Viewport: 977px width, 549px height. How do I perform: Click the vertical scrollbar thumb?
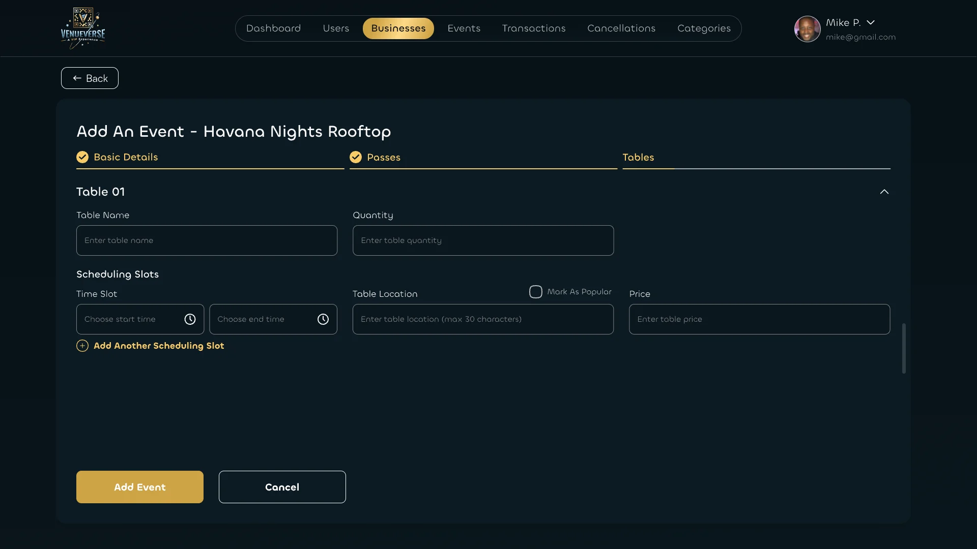(904, 348)
